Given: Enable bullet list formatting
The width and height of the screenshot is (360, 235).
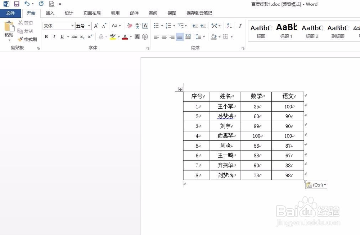Looking at the screenshot, I should (x=156, y=25).
